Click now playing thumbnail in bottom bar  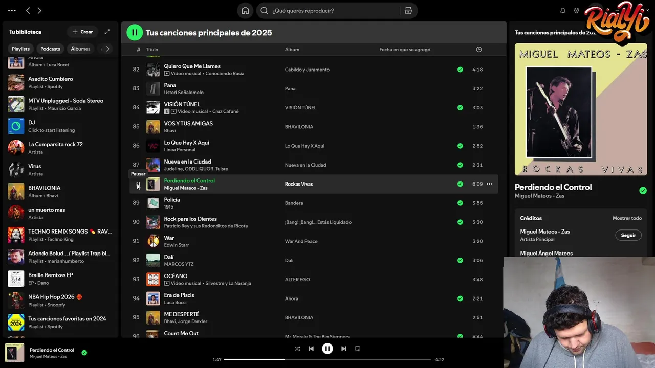click(15, 353)
